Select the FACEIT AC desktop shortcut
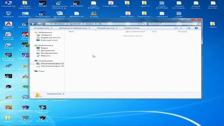Viewport: 224px width, 126px height. pos(42,119)
